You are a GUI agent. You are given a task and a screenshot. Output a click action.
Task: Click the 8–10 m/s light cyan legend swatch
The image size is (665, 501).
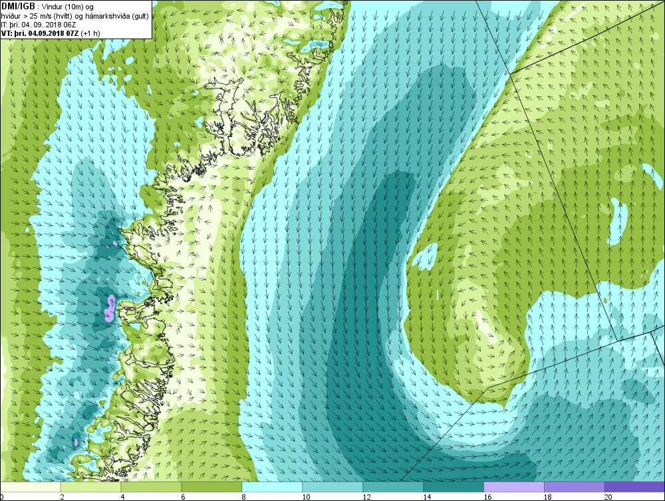point(272,487)
